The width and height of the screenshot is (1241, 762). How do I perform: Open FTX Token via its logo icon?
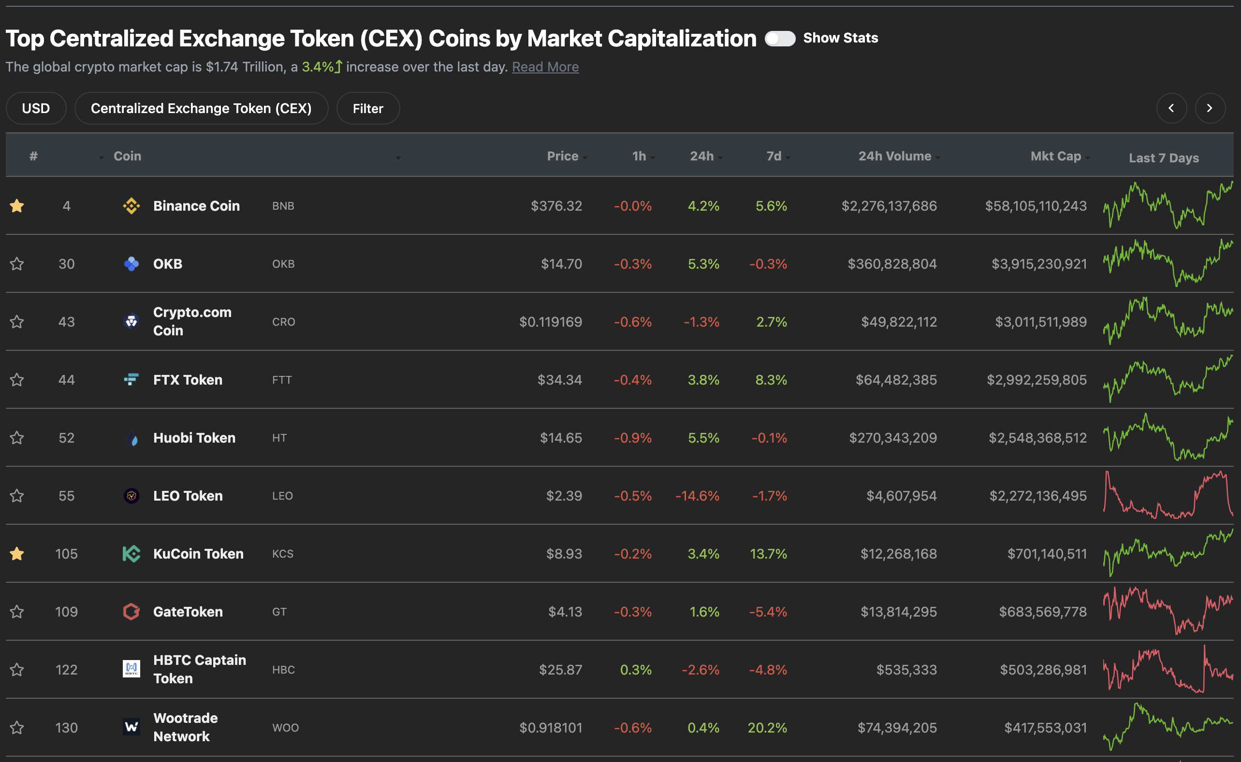tap(131, 379)
